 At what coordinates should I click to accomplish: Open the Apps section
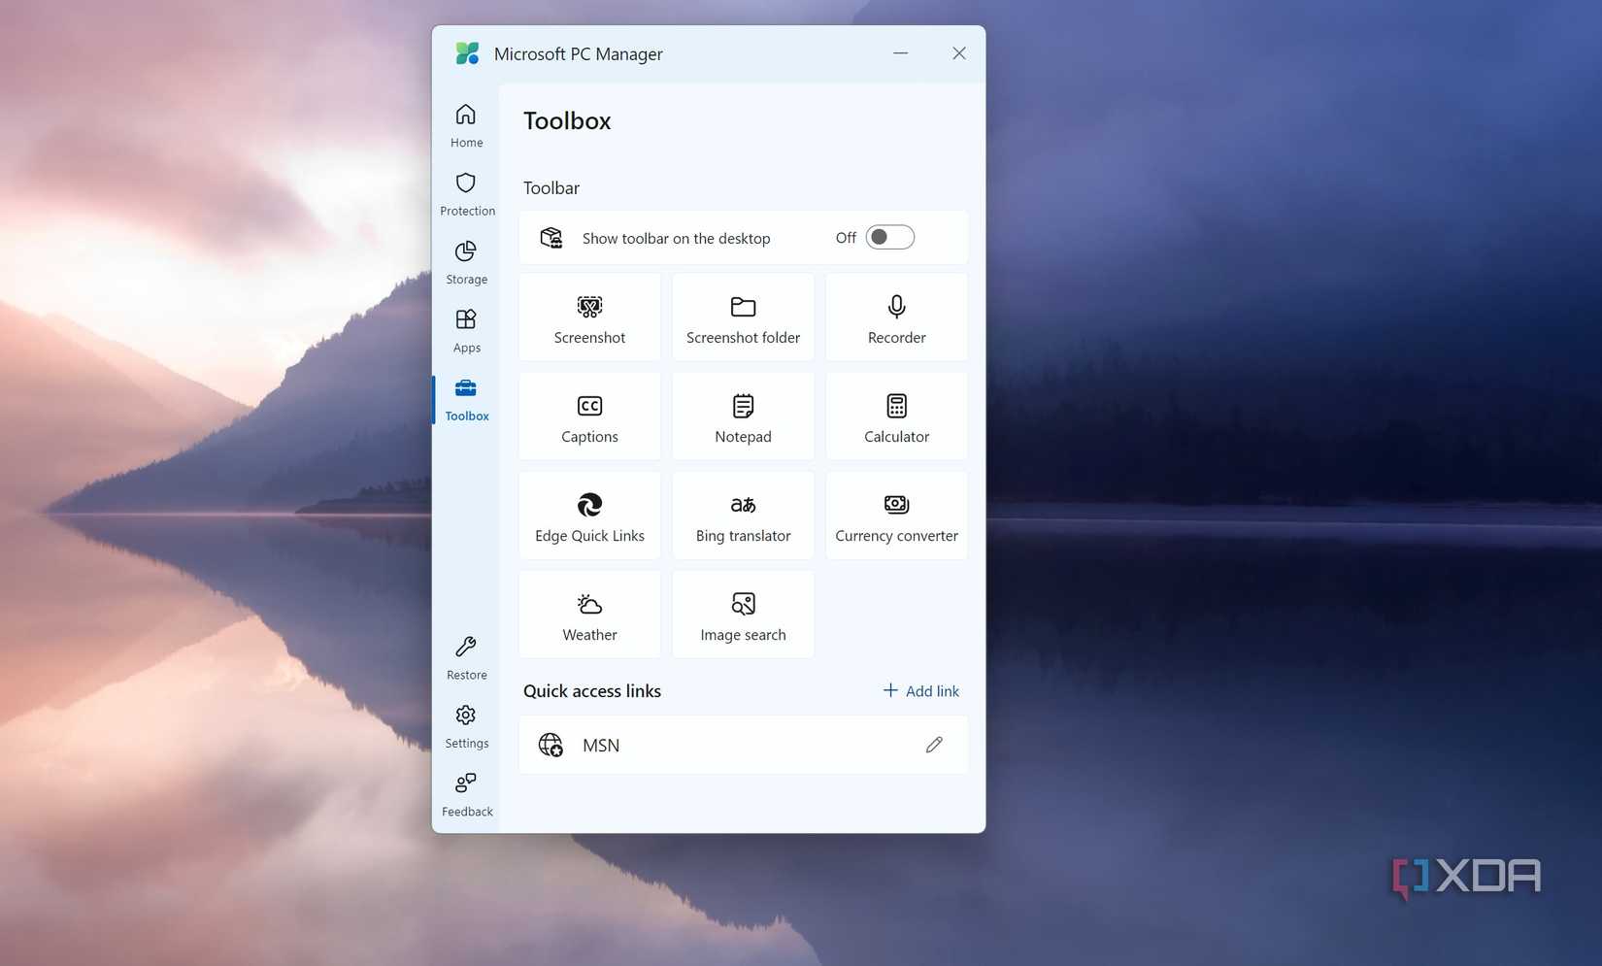pos(466,330)
